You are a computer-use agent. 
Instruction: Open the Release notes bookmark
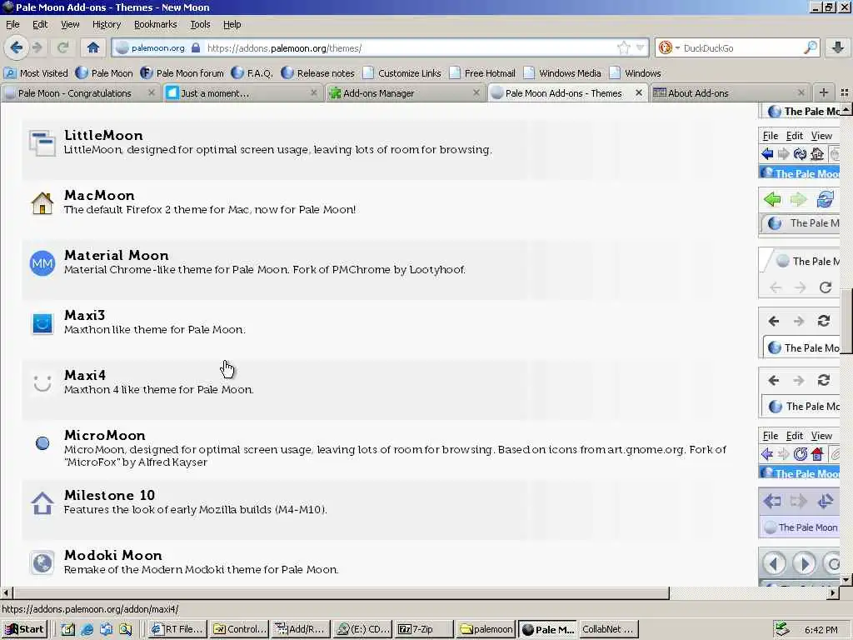318,73
